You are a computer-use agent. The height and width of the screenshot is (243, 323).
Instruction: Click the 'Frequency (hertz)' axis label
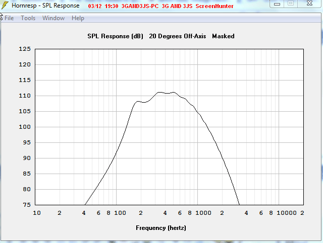[161, 228]
